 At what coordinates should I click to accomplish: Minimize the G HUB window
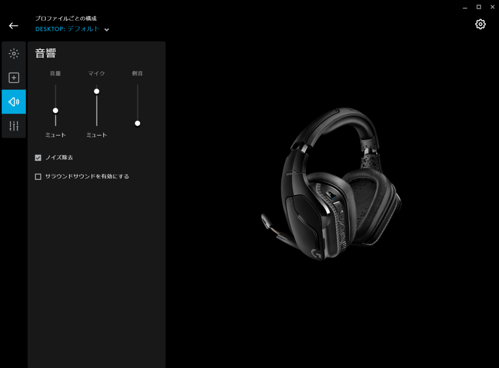coord(465,7)
